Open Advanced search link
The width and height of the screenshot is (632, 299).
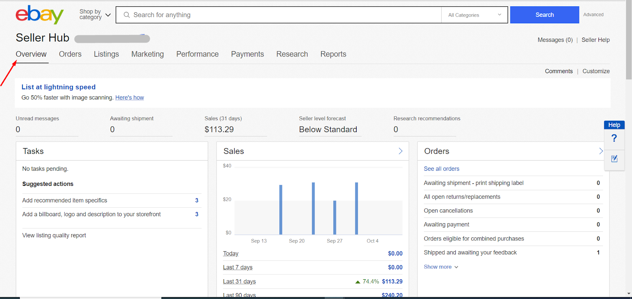pos(593,15)
